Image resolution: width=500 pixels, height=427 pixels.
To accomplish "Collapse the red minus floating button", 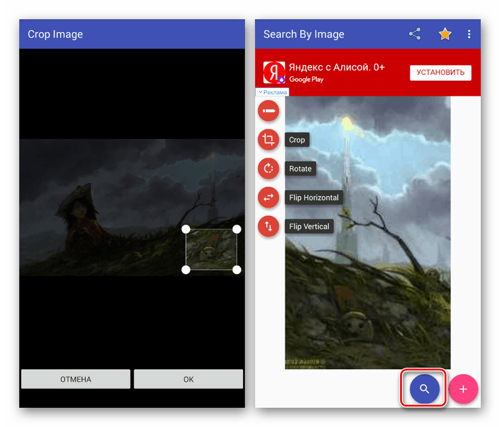I will pos(268,111).
